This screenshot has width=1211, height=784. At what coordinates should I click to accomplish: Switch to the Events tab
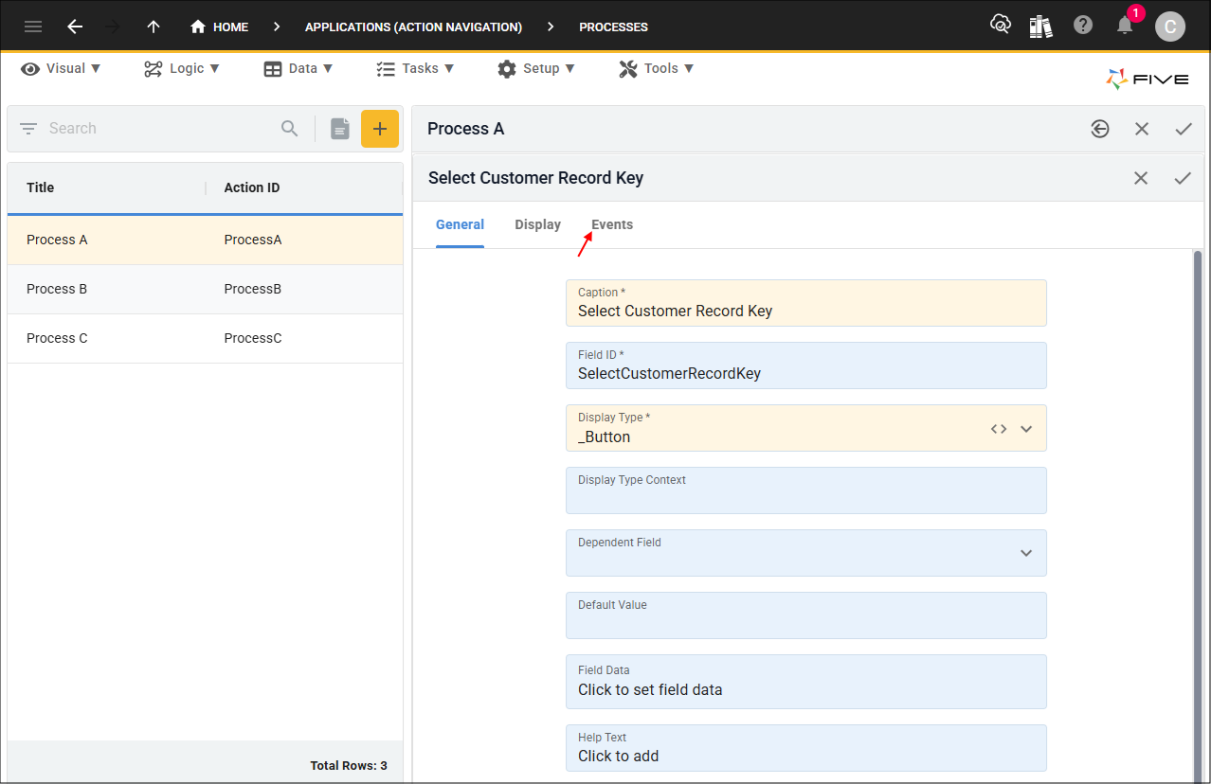pyautogui.click(x=612, y=224)
